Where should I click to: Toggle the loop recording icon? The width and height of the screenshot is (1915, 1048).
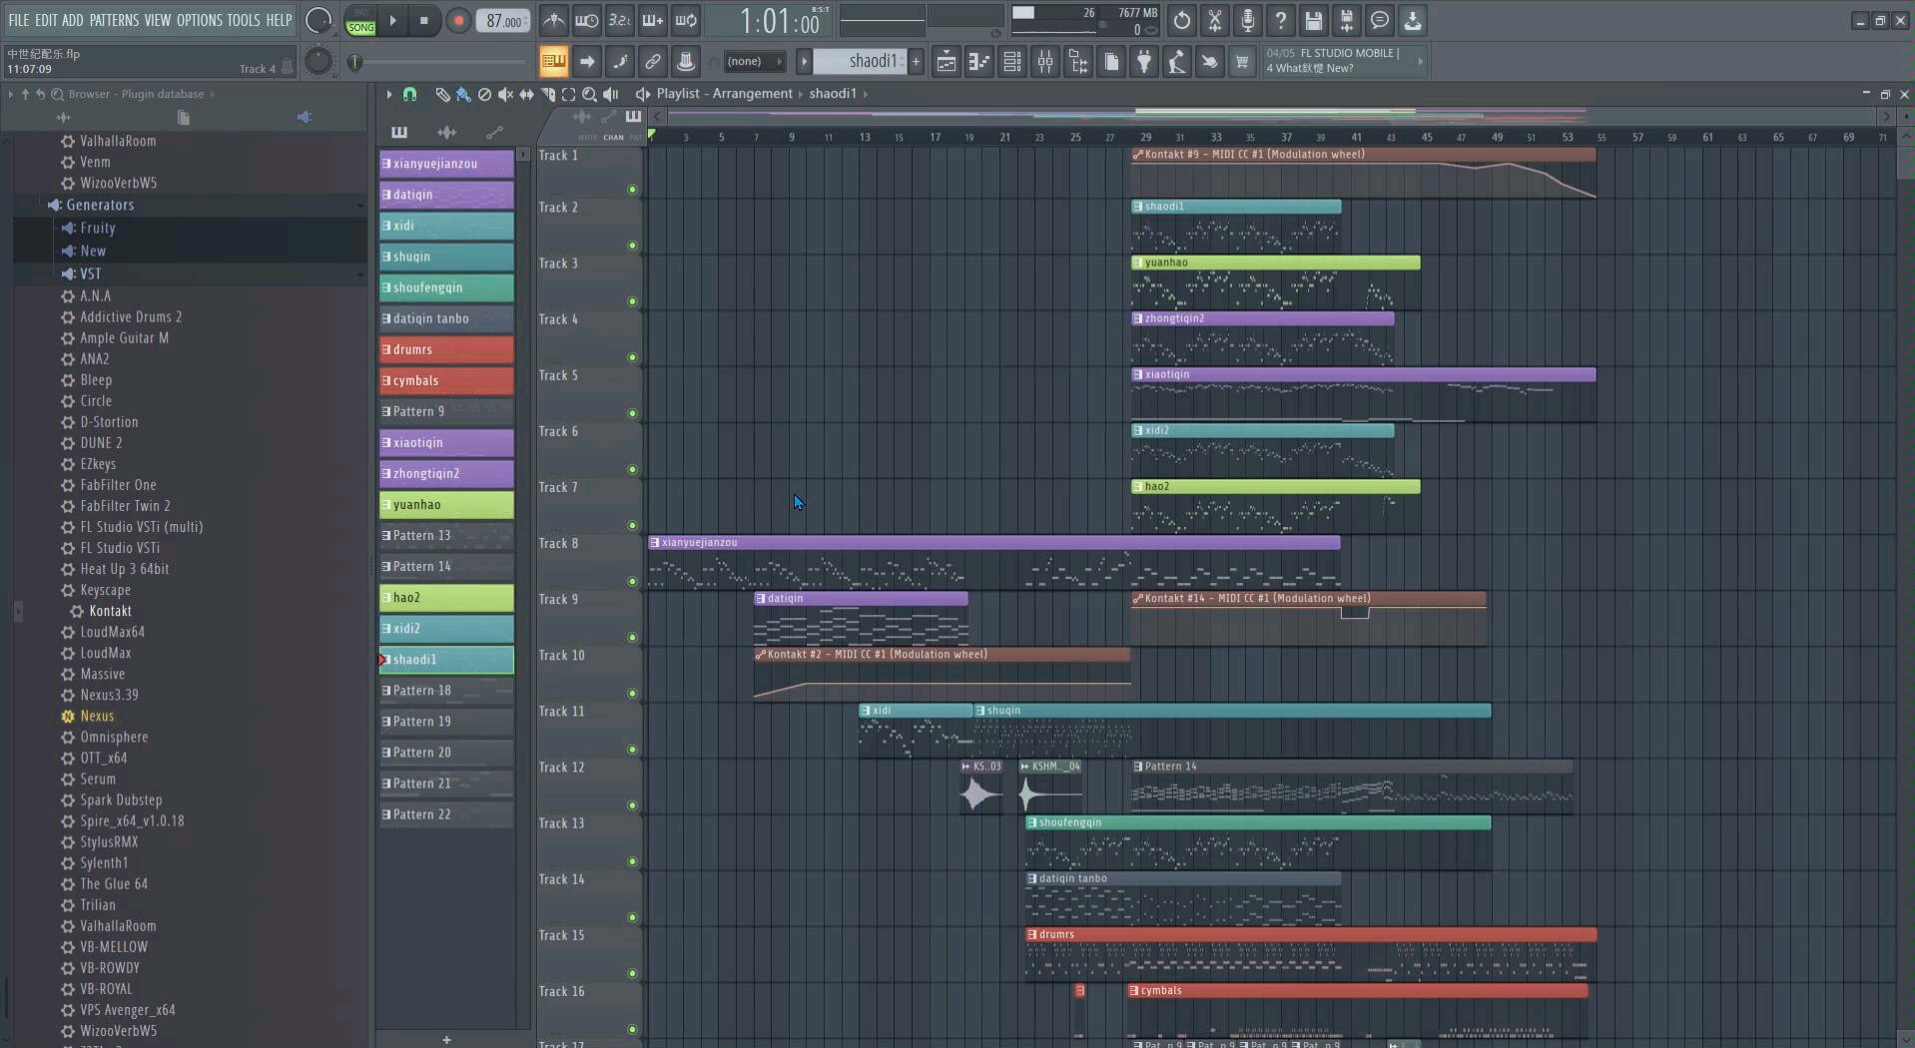coord(686,20)
